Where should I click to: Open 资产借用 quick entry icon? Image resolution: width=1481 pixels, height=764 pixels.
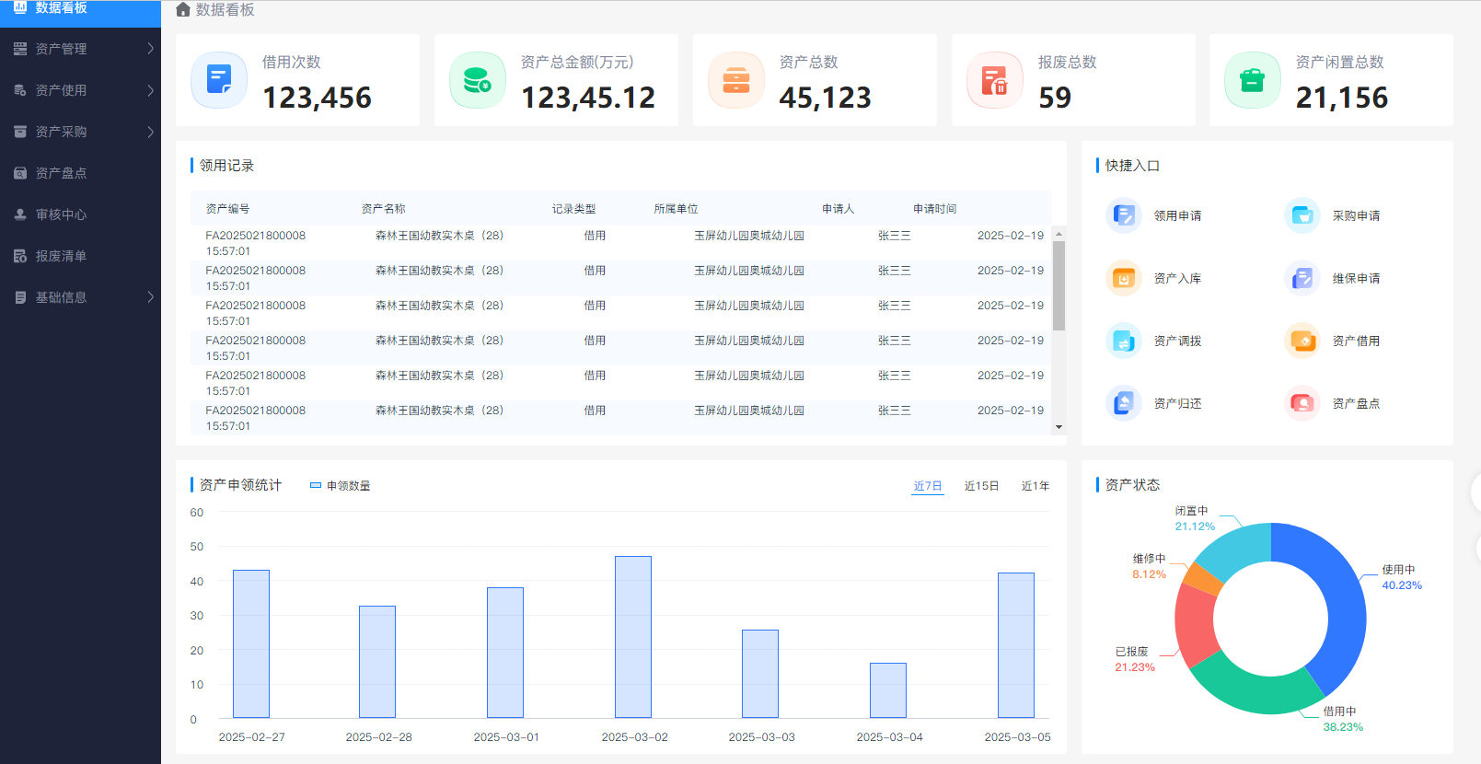[1302, 341]
